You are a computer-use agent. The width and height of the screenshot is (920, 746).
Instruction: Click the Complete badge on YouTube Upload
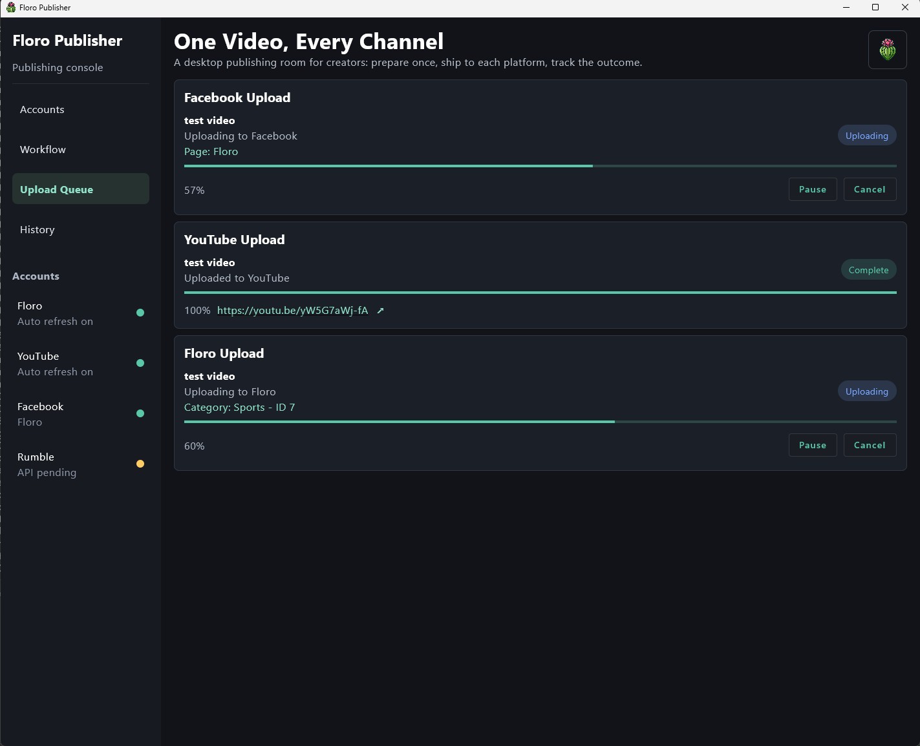click(x=868, y=270)
